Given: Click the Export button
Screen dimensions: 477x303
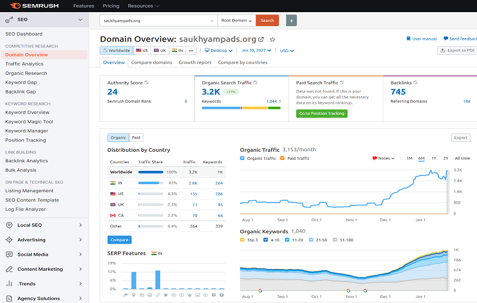Looking at the screenshot, I should (461, 137).
